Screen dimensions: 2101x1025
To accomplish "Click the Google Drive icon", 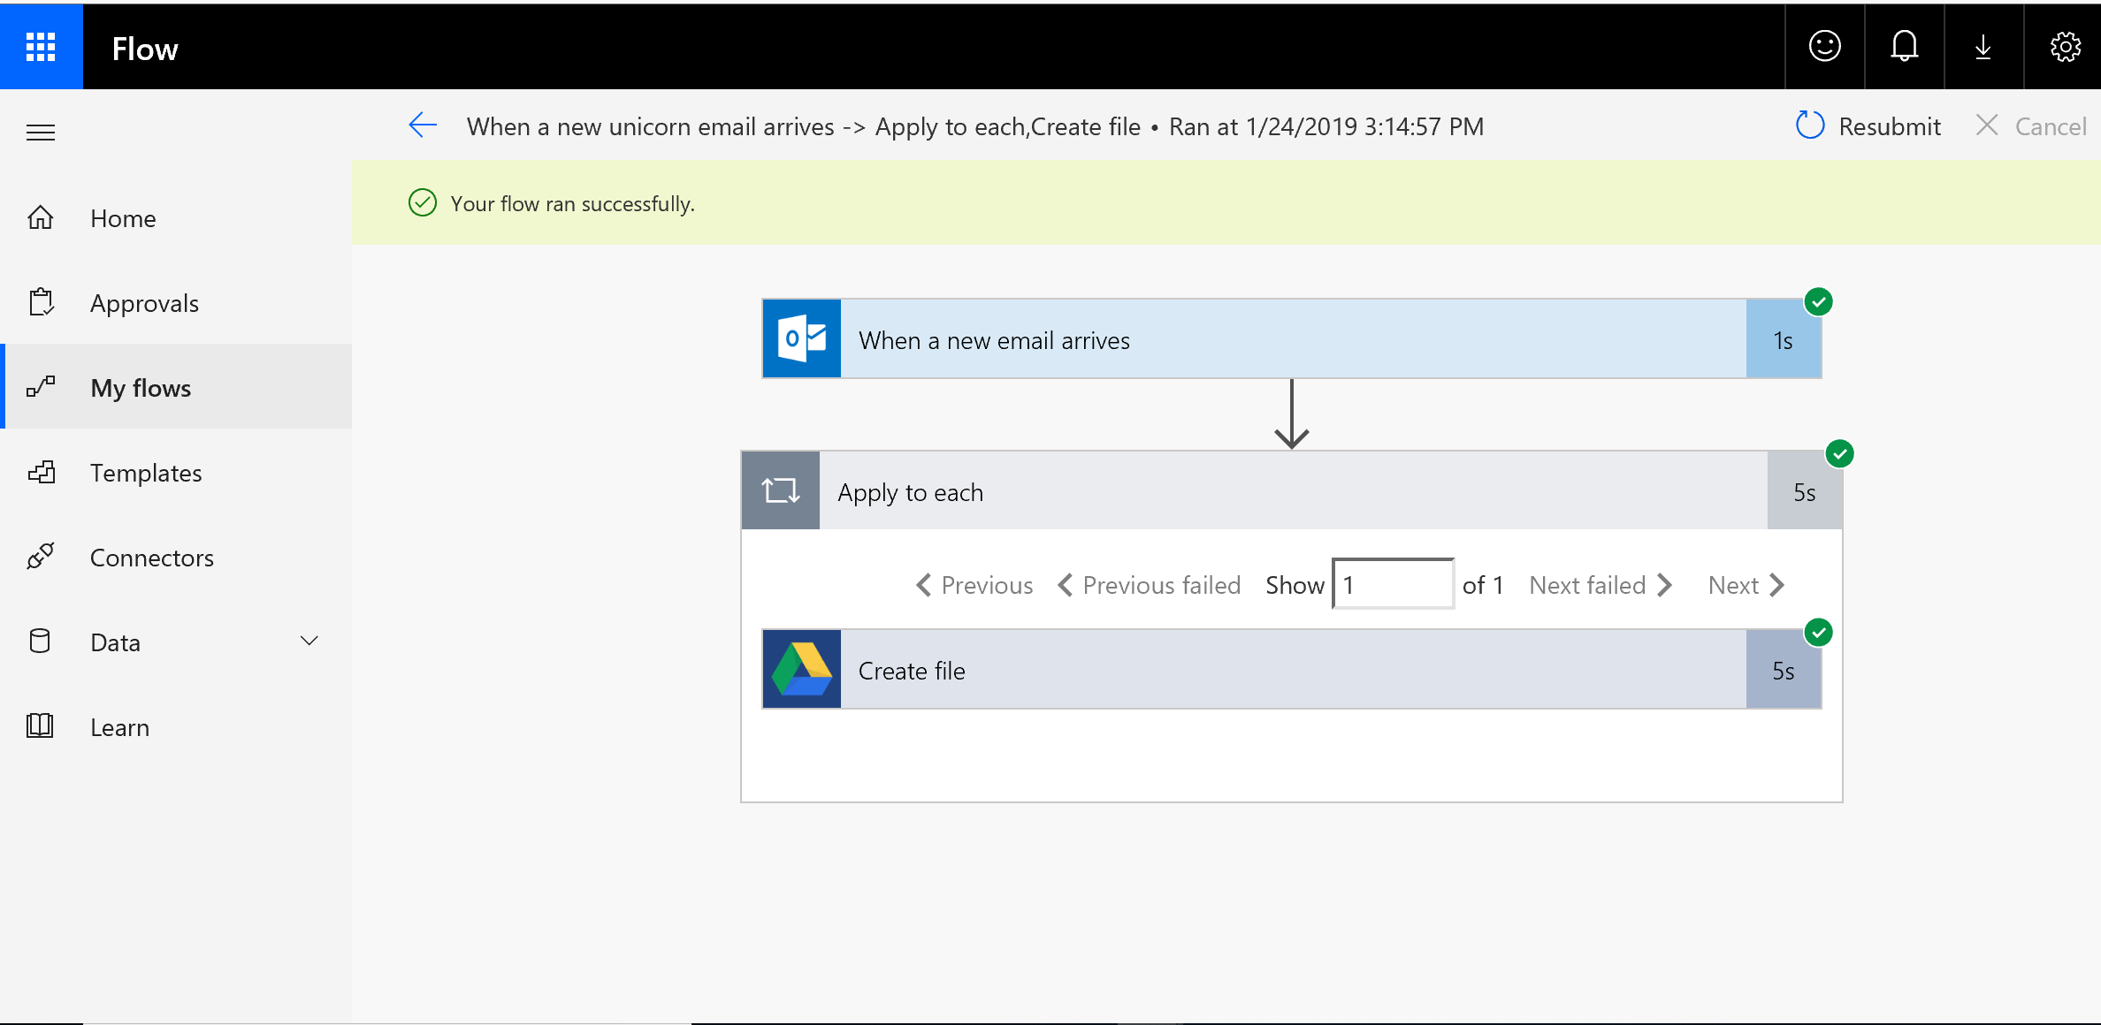I will [801, 669].
